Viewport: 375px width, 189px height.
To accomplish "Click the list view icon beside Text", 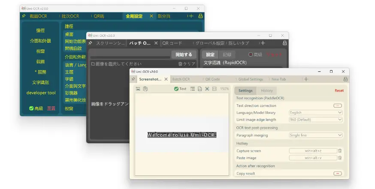I will (x=193, y=89).
